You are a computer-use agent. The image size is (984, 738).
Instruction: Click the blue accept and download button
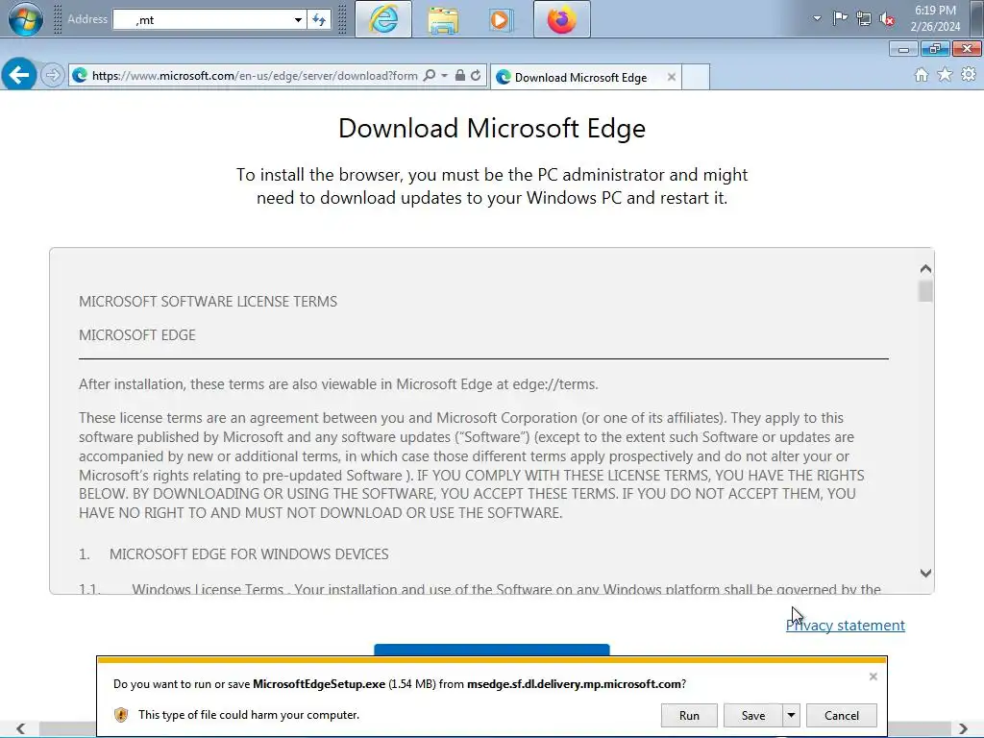click(x=492, y=650)
